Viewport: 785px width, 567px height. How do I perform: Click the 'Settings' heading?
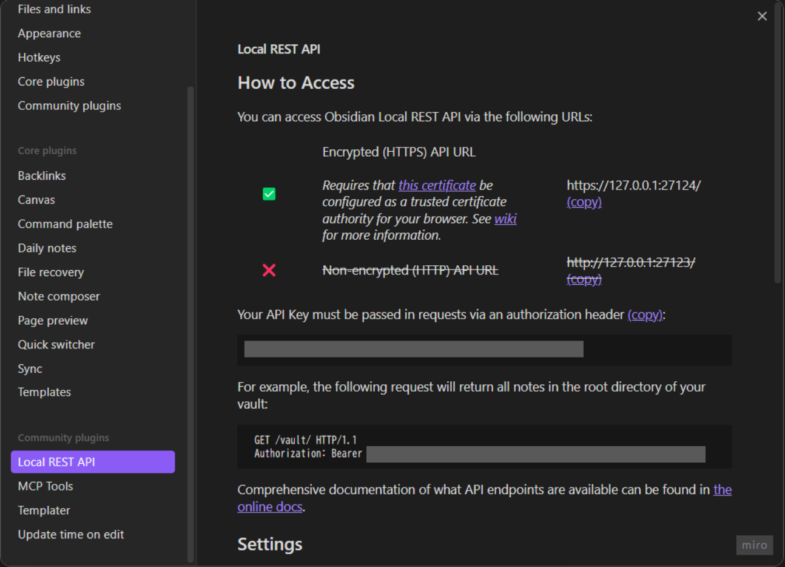click(x=270, y=544)
